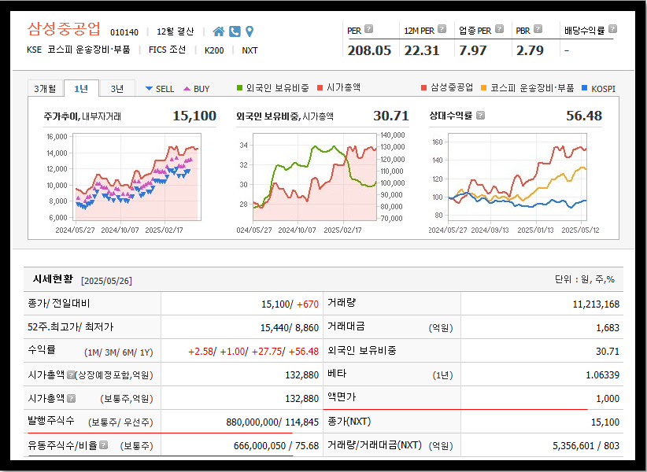Image resolution: width=647 pixels, height=472 pixels.
Task: Click the NXT volume value 5,356,601 / 803
Action: coord(586,445)
